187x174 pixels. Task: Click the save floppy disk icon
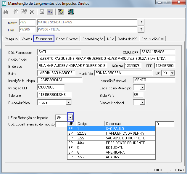click(x=42, y=12)
